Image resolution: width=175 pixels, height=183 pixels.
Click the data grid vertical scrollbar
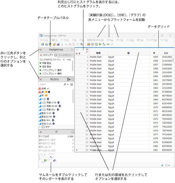(x=173, y=60)
